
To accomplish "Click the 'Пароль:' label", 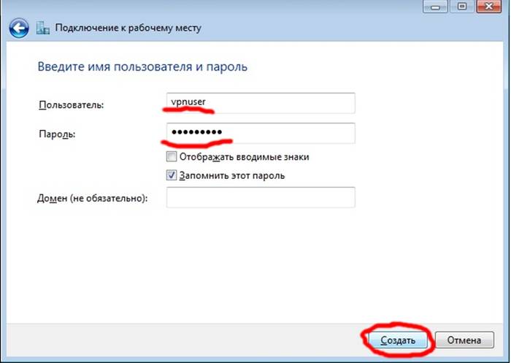I will [x=57, y=134].
